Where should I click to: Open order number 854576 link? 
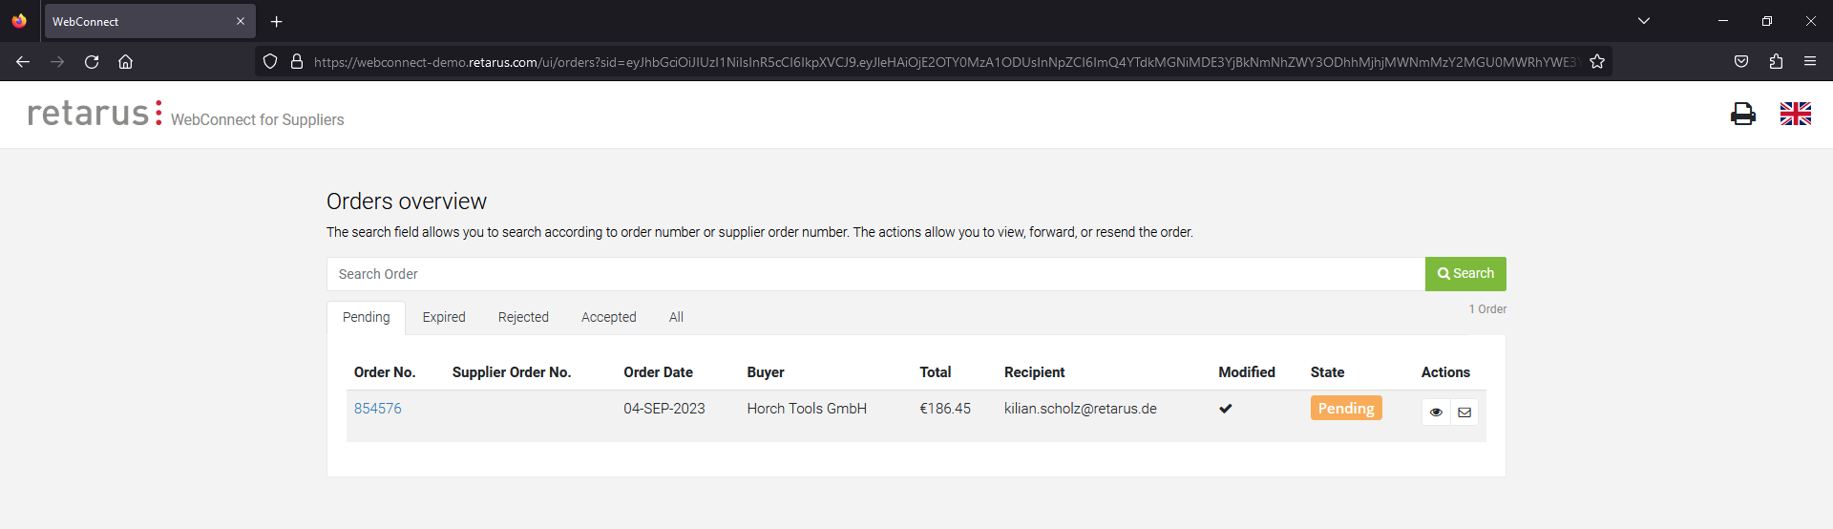pos(378,409)
